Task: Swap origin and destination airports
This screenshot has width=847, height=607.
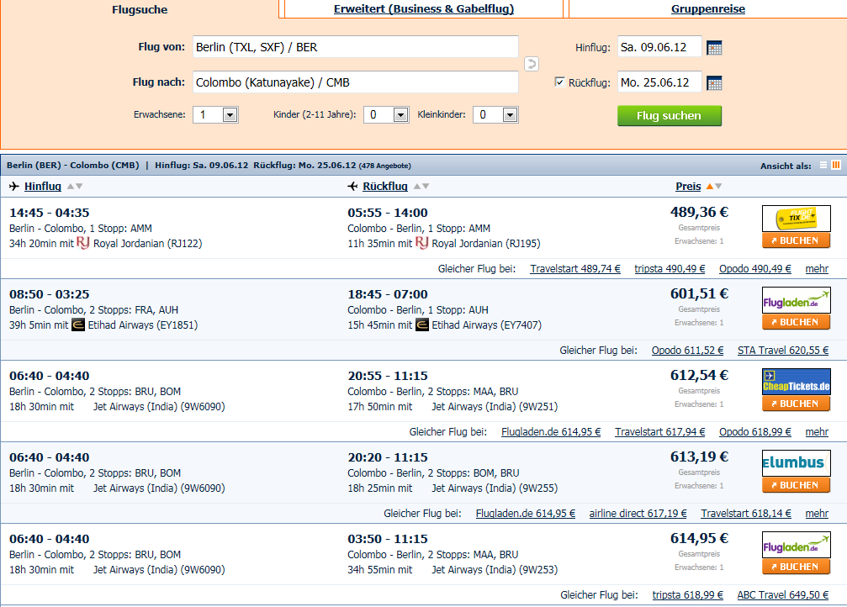Action: (532, 64)
